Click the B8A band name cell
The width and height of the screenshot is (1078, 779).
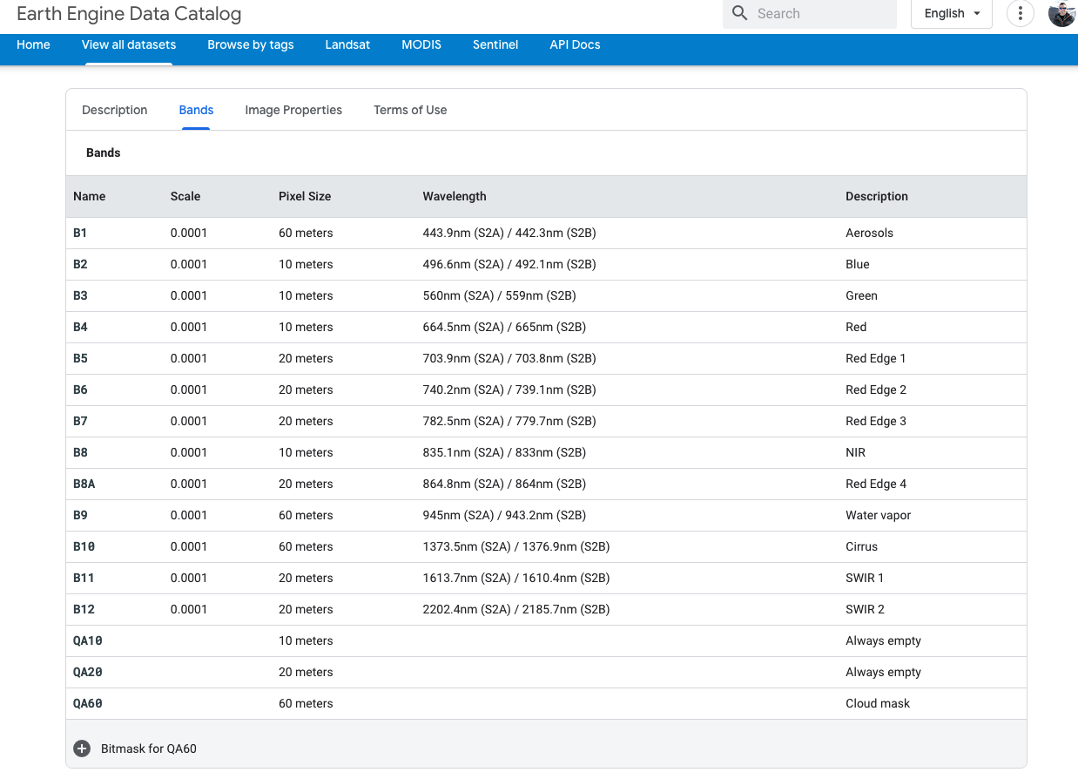click(x=84, y=484)
